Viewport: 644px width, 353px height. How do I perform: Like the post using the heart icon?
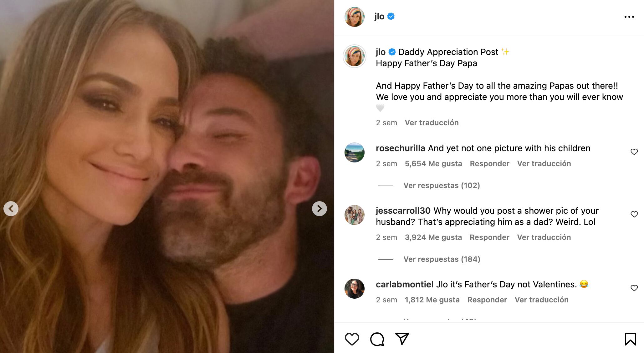[353, 339]
